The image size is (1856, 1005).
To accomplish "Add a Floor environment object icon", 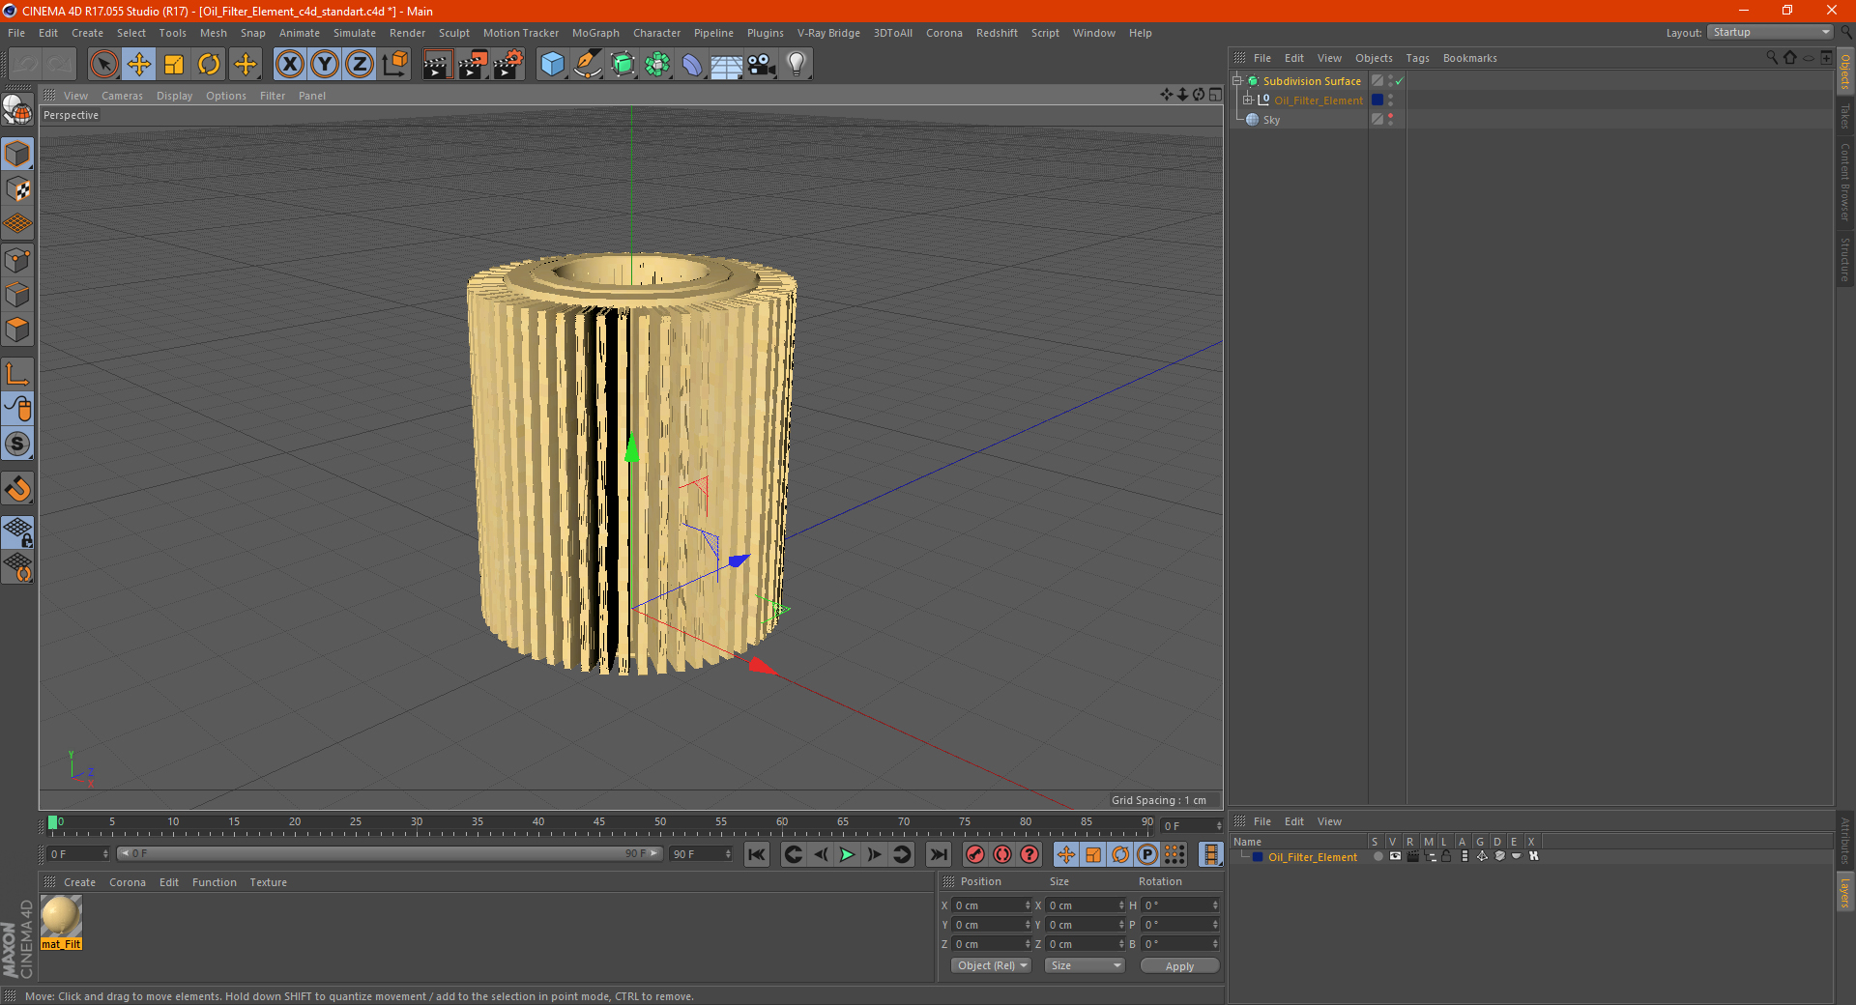I will (726, 65).
